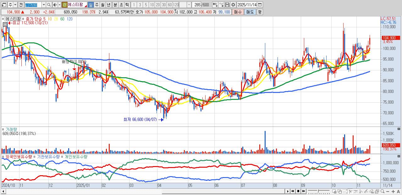Click the scroll-right arrow beside the scrollbar
402x195 pixels.
[288, 191]
